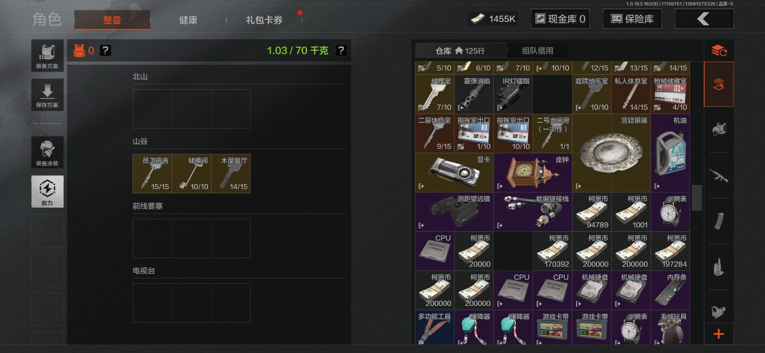Filter warehouse by magazine icon
The image size is (765, 353).
click(718, 221)
